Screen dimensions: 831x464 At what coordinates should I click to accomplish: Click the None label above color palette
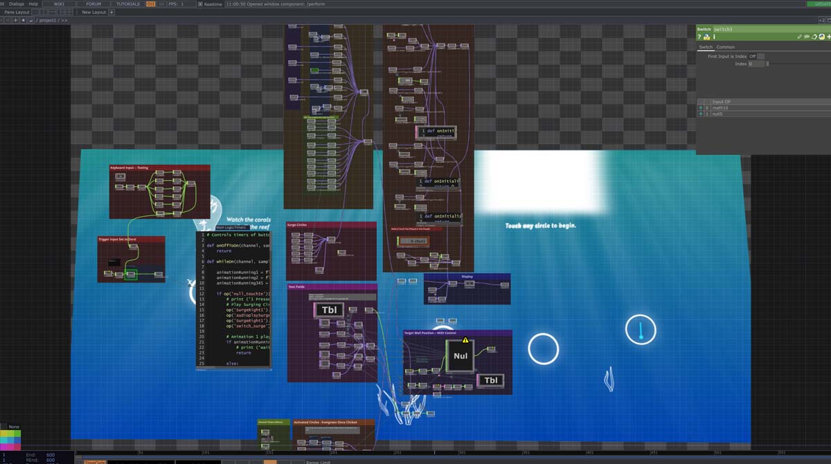coord(14,427)
